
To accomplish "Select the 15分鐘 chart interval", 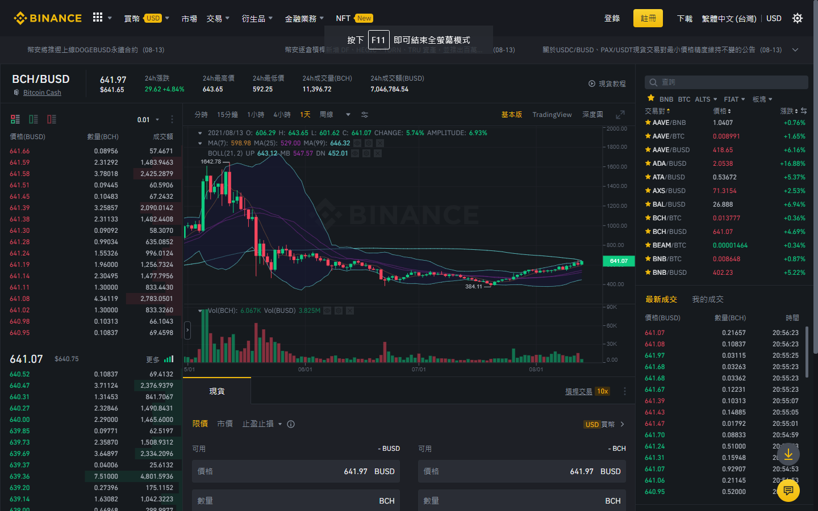I will pyautogui.click(x=227, y=115).
